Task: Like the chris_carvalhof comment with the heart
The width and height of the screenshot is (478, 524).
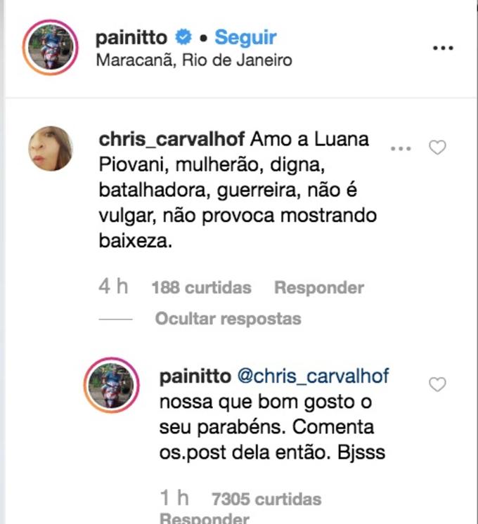Action: click(x=437, y=148)
